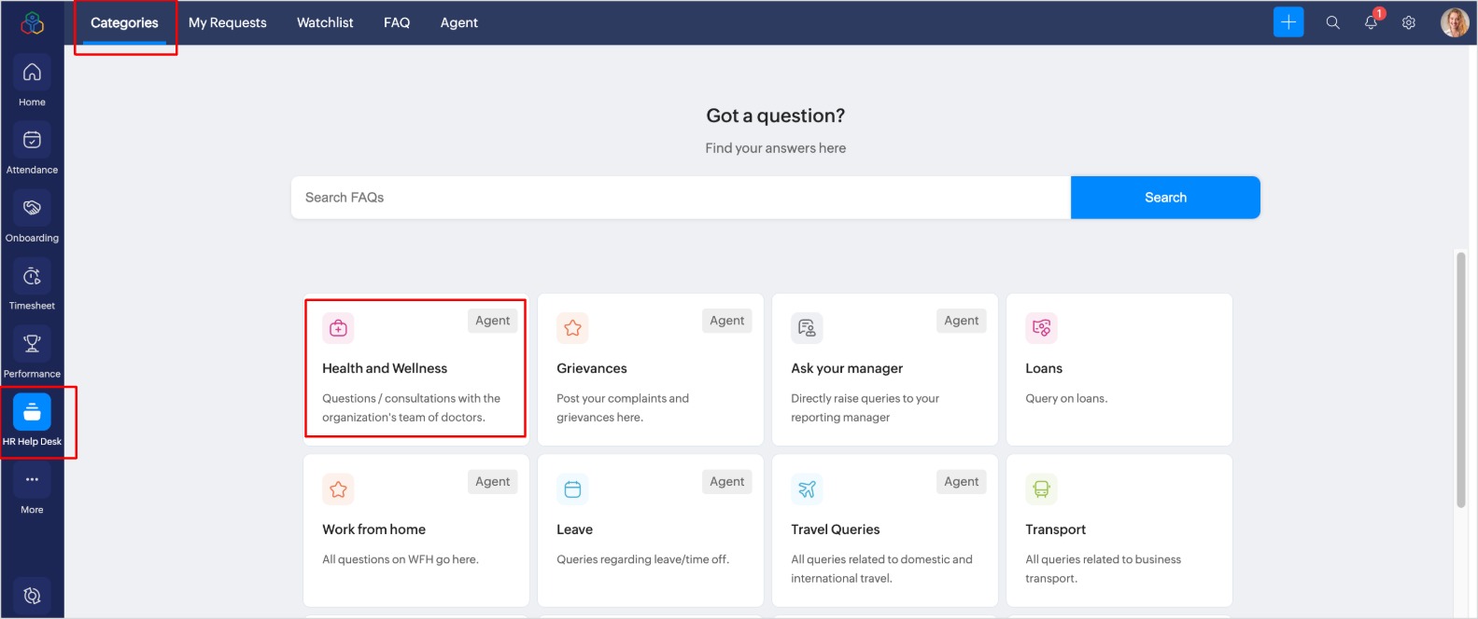
Task: Switch to the My Requests tab
Action: coord(228,22)
